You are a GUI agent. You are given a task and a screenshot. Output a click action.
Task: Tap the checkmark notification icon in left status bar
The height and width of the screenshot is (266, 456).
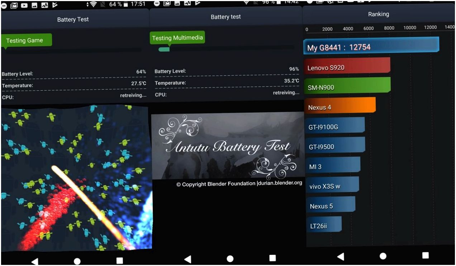(54, 5)
